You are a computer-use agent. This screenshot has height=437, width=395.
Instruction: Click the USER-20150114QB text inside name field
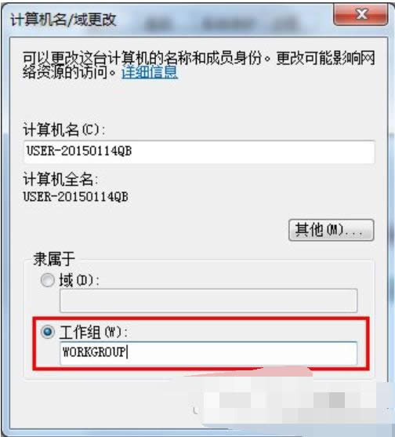point(79,151)
